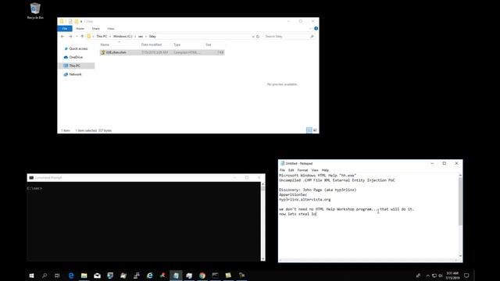The height and width of the screenshot is (281, 500).
Task: Open the File tab in File Explorer
Action: pyautogui.click(x=65, y=29)
